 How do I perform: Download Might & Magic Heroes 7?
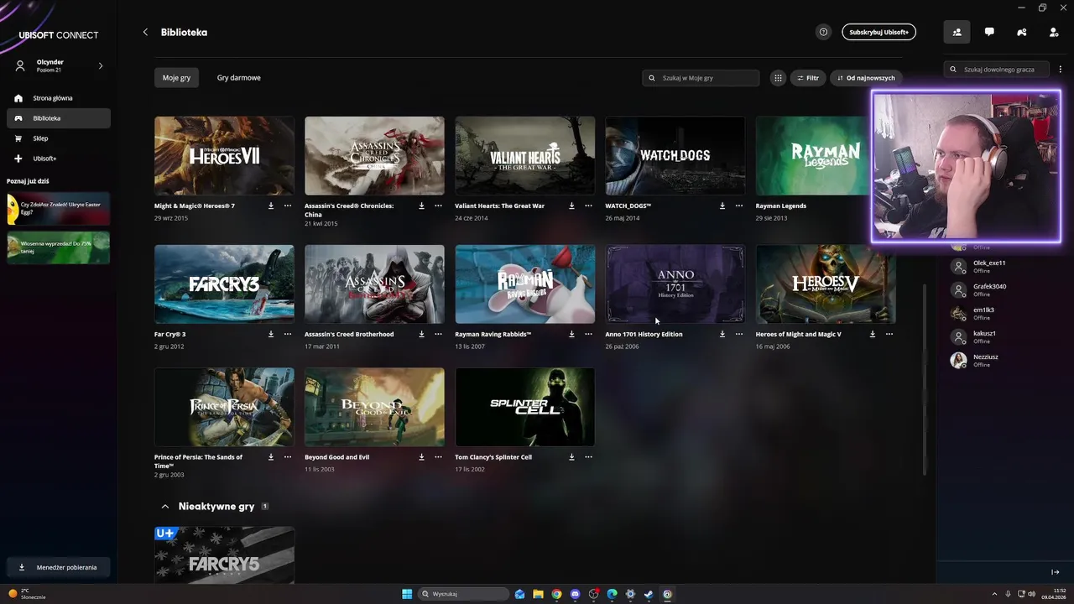271,206
